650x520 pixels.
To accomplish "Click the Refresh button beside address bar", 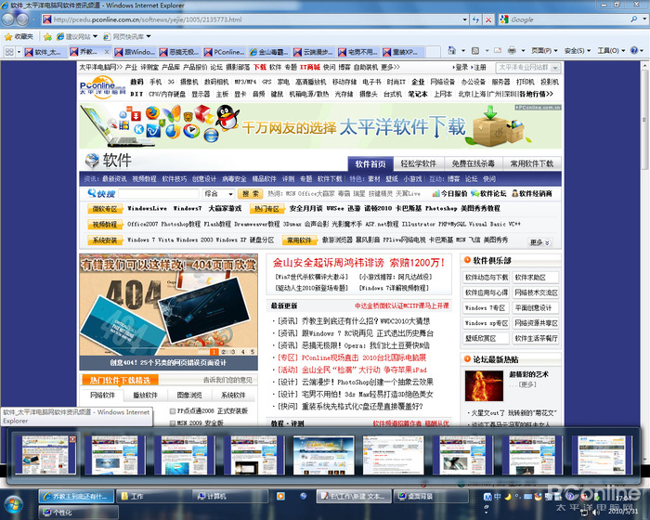I will 475,19.
